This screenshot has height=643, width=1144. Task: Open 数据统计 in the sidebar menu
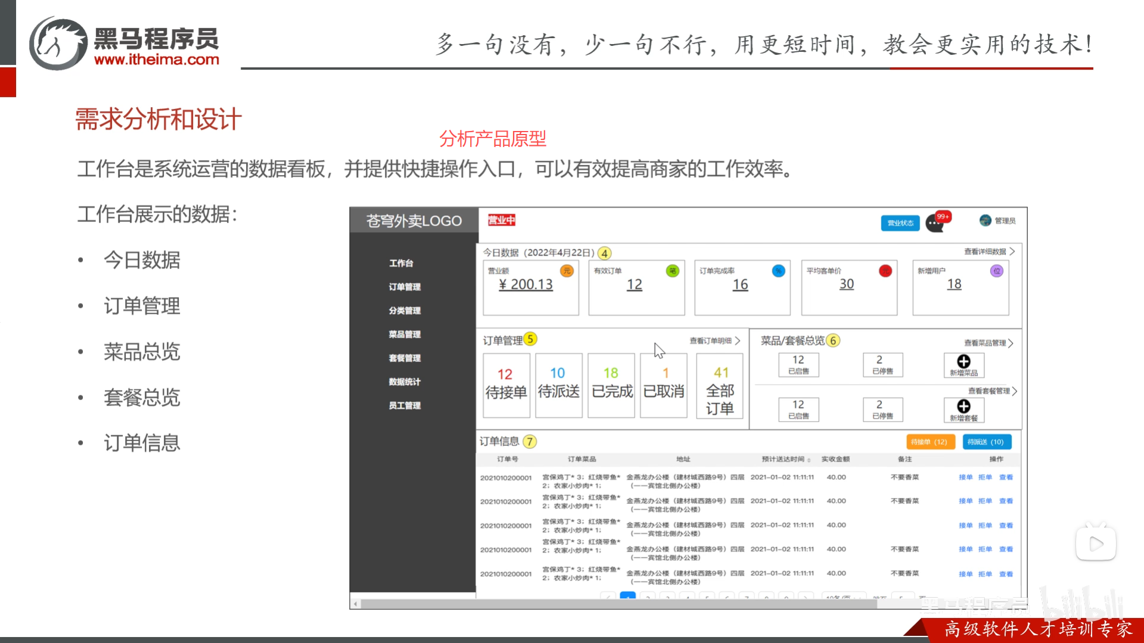[405, 382]
